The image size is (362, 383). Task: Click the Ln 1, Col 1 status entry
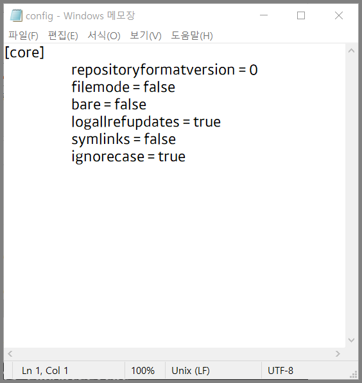pos(45,371)
